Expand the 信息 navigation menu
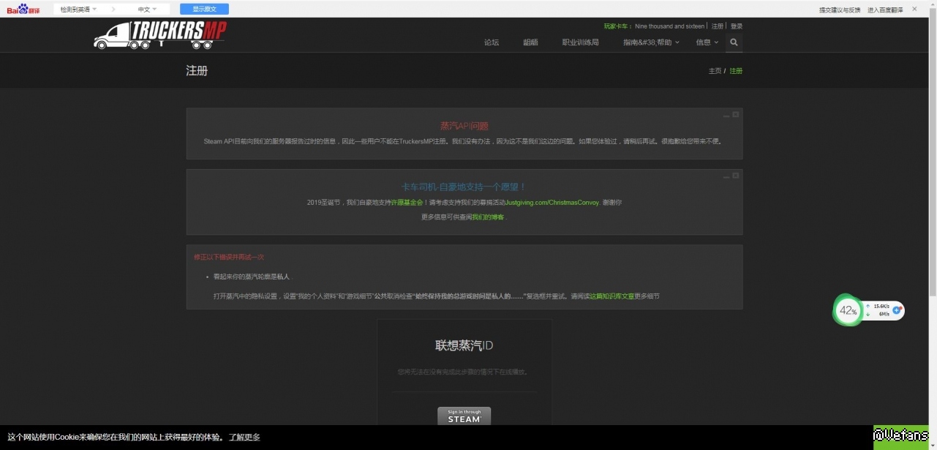Image resolution: width=937 pixels, height=450 pixels. pyautogui.click(x=707, y=42)
